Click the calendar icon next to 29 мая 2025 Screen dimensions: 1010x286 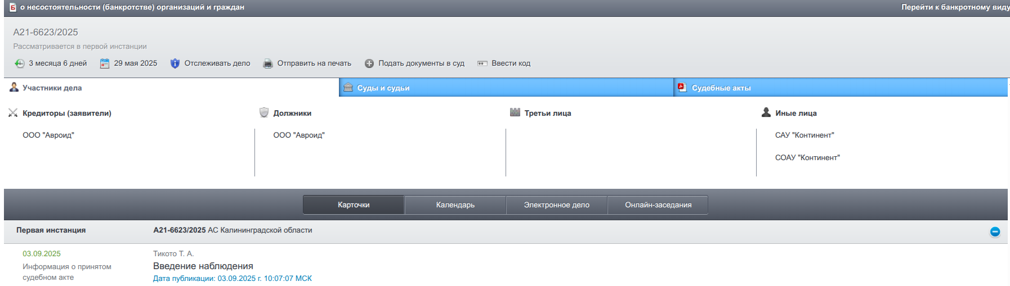coord(105,63)
